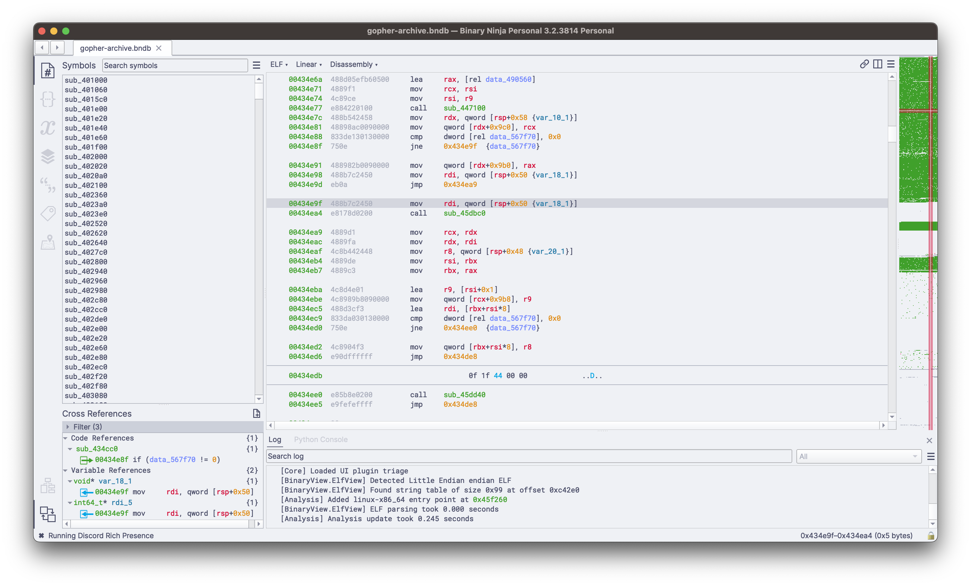Collapse the Variable References tree node
This screenshot has height=586, width=971.
pyautogui.click(x=65, y=470)
